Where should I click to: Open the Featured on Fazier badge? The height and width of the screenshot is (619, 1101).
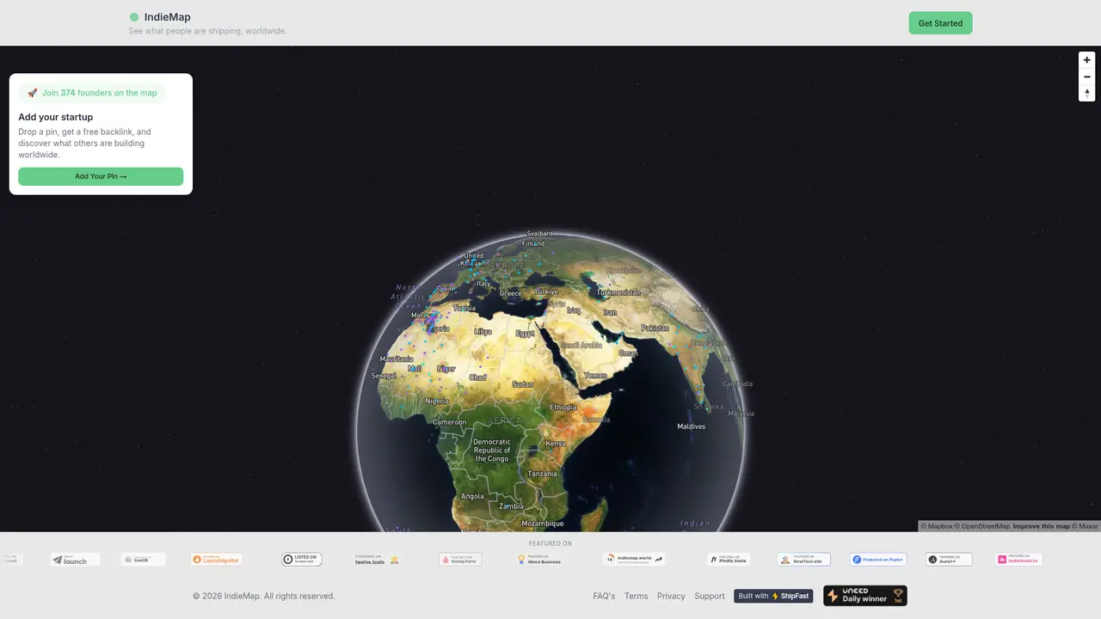click(878, 560)
